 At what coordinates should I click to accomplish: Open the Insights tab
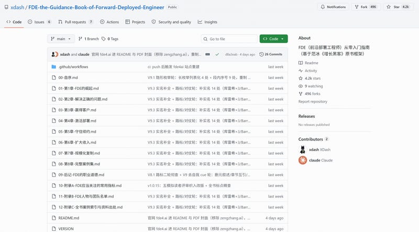(x=207, y=22)
